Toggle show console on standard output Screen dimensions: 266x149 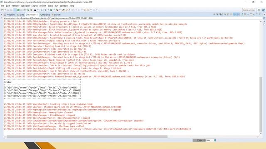pos(235,14)
